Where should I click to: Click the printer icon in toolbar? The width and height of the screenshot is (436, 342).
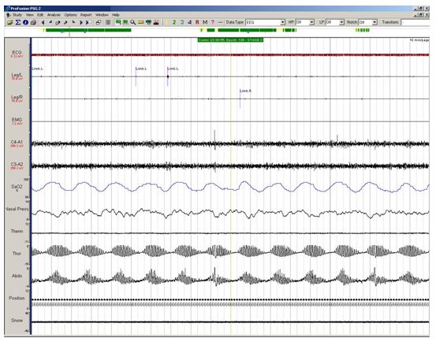[x=33, y=23]
